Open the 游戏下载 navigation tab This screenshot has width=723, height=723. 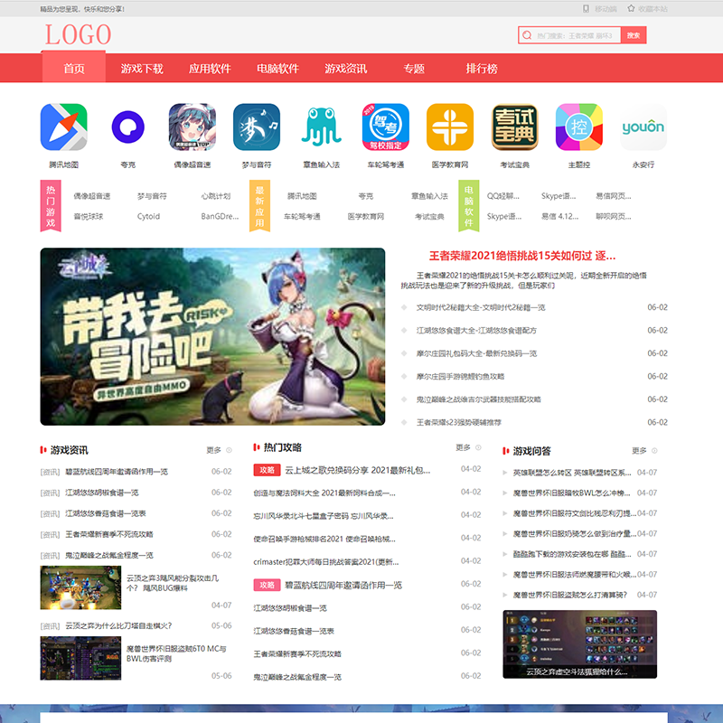(142, 69)
